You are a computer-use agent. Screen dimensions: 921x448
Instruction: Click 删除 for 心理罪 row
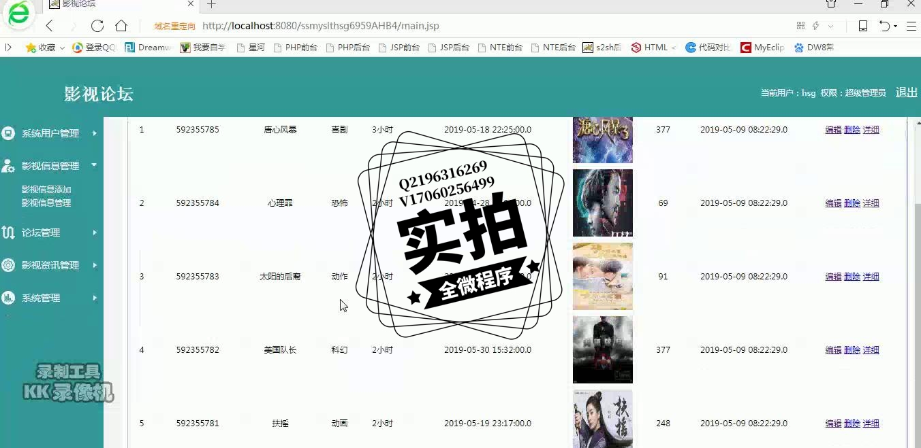(x=852, y=203)
